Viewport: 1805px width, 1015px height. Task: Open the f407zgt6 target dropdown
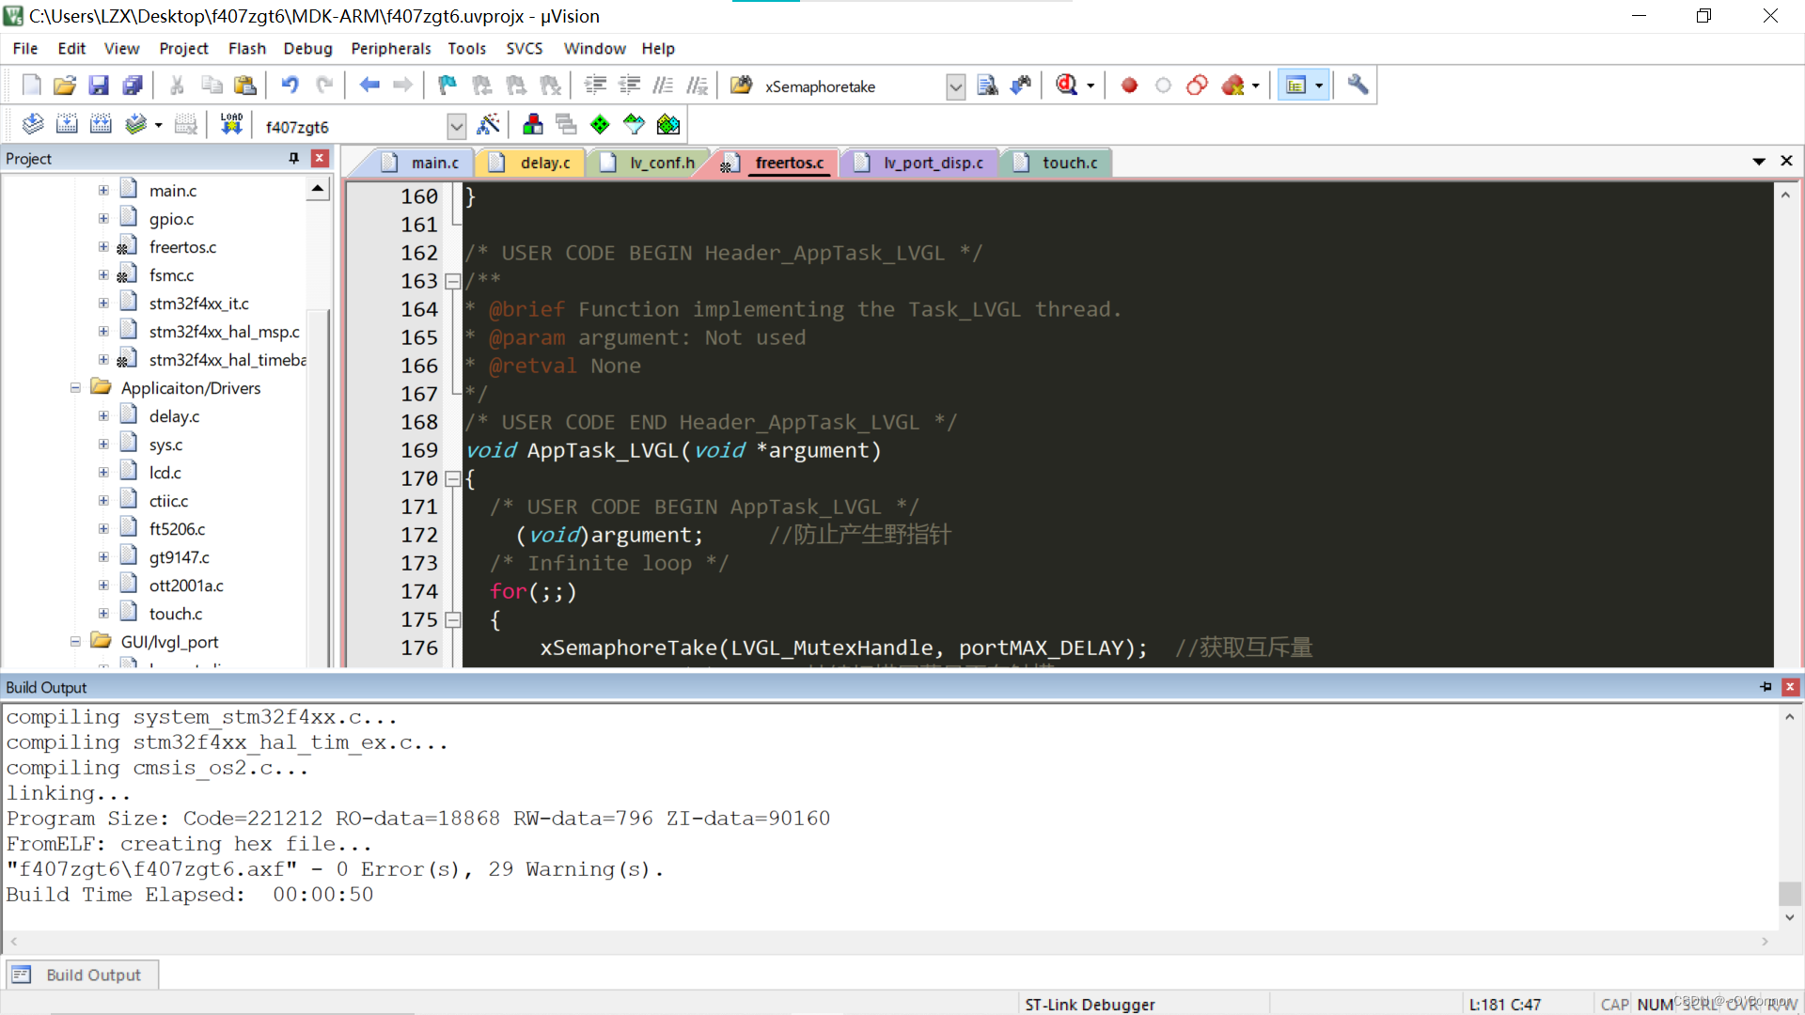(x=457, y=126)
